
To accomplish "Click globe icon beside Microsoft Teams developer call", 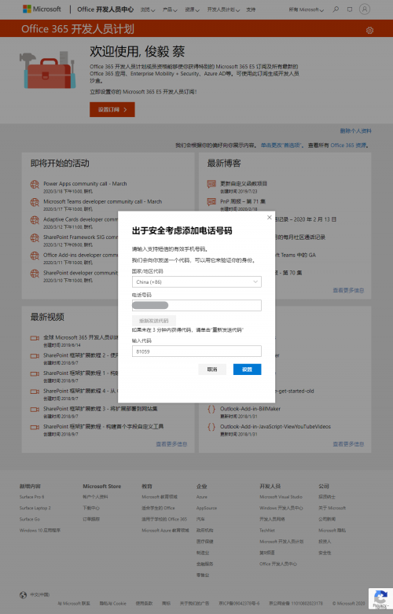I will (35, 203).
